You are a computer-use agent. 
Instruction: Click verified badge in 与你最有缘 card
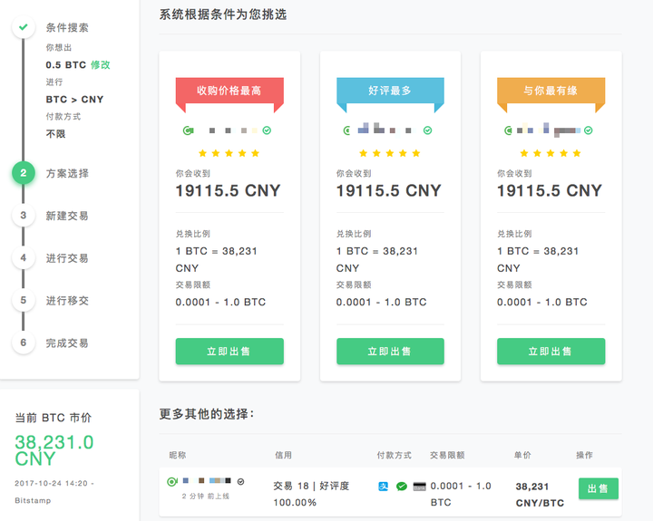(x=589, y=130)
